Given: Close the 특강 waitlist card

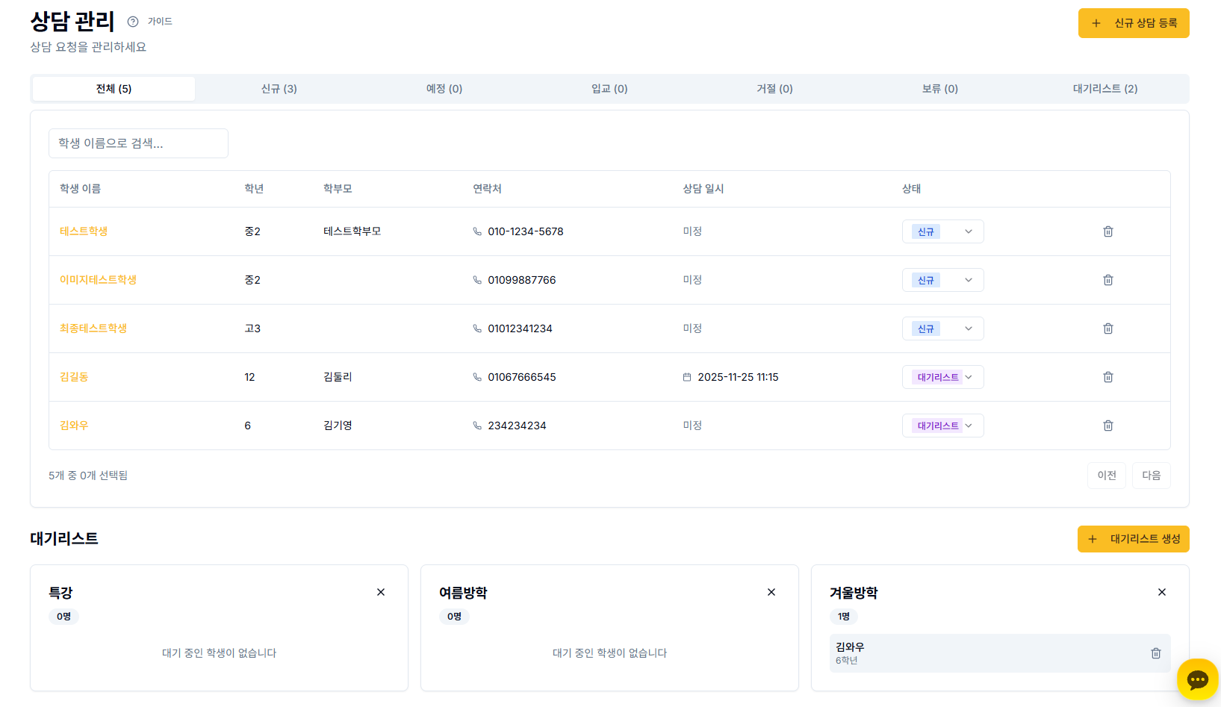Looking at the screenshot, I should click(x=381, y=592).
